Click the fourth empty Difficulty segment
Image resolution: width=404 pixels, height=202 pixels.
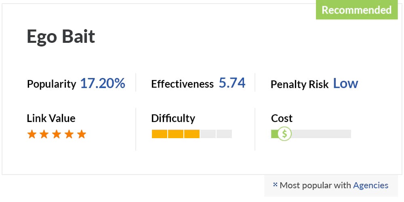click(208, 134)
